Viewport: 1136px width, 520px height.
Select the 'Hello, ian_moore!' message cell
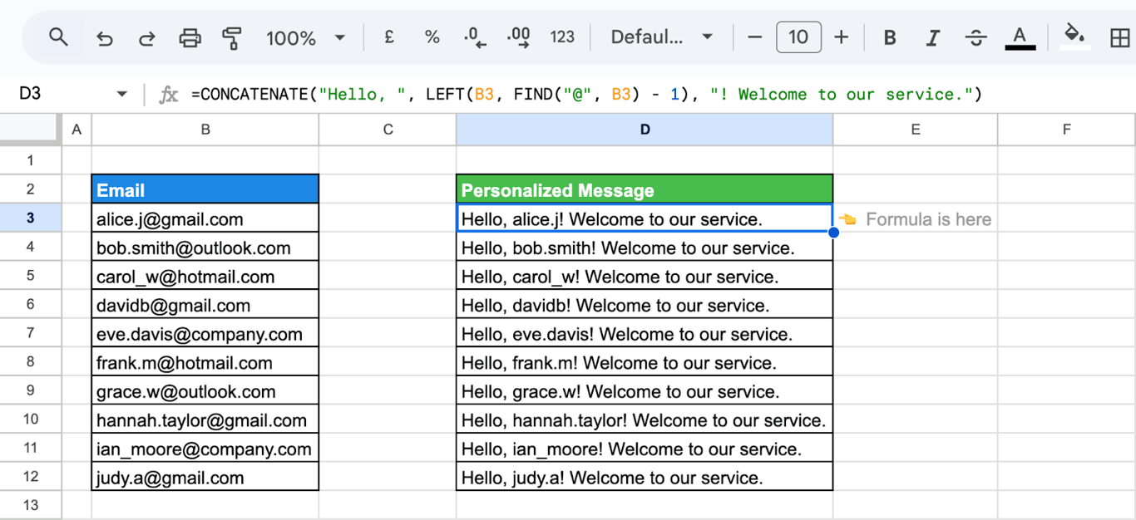(645, 449)
